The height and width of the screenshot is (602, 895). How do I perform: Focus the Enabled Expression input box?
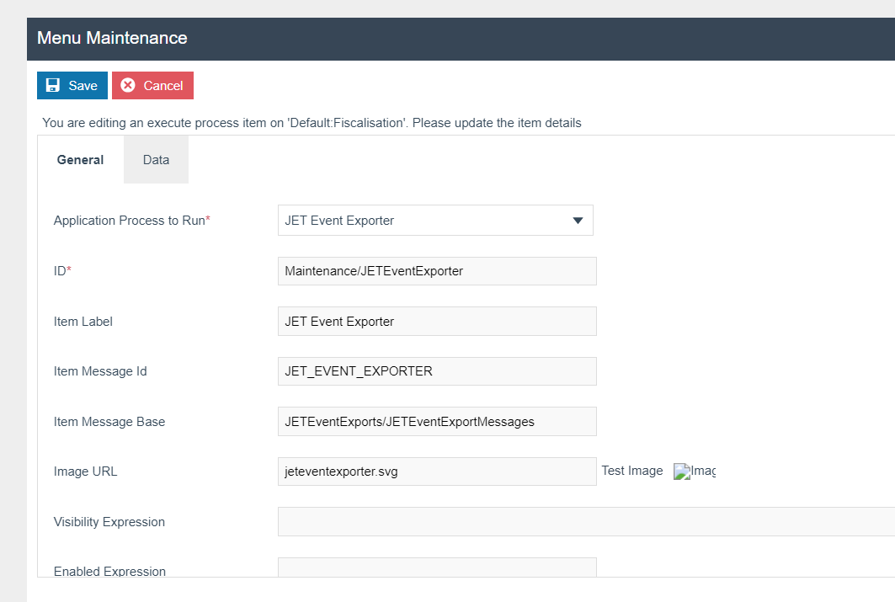436,567
